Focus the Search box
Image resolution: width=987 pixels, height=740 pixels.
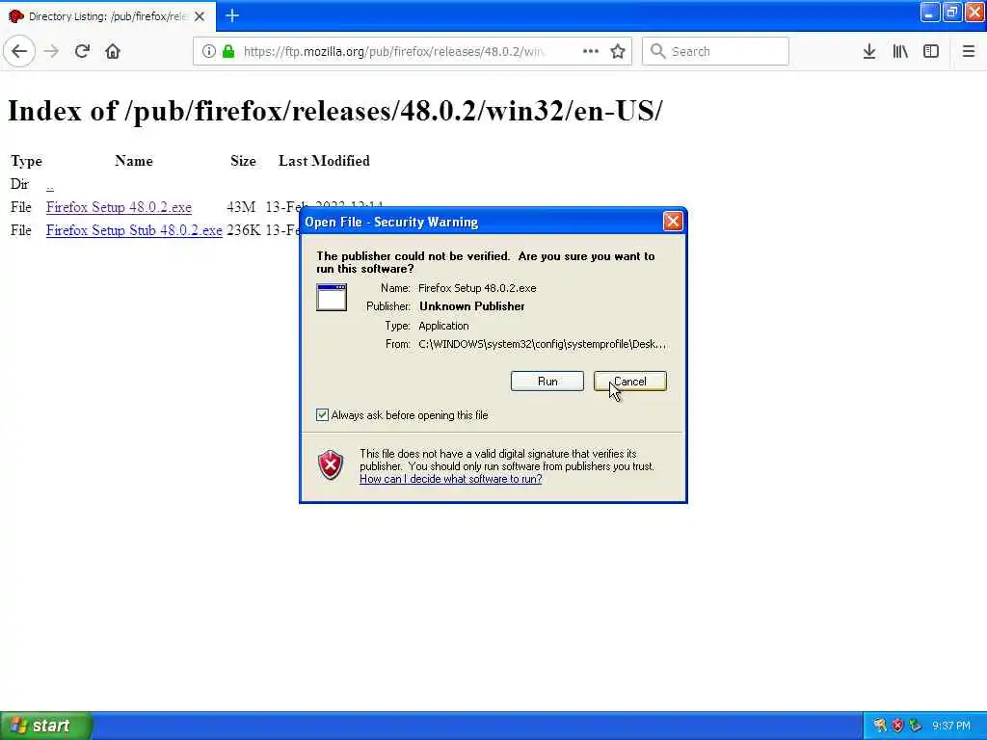pos(715,51)
